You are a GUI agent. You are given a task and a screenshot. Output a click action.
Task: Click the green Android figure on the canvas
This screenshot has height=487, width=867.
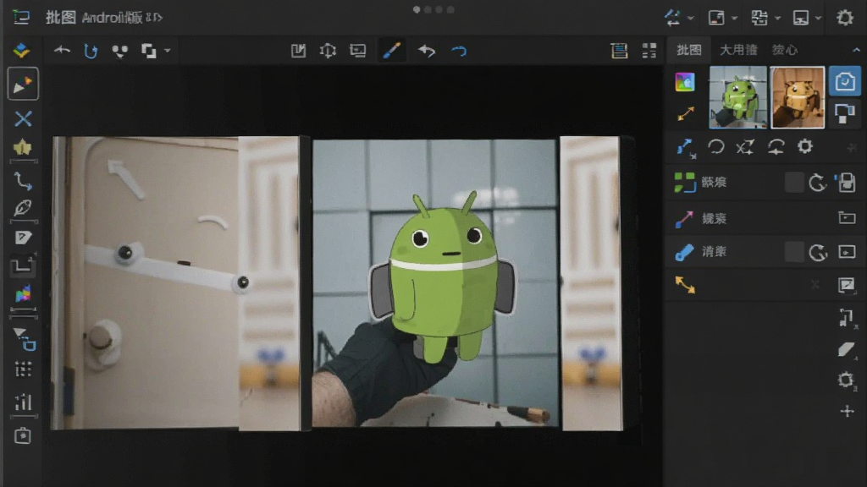442,276
